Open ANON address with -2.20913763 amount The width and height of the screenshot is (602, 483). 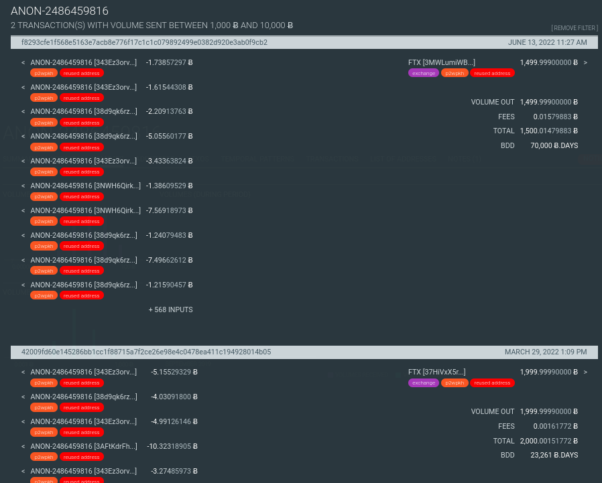pos(84,112)
